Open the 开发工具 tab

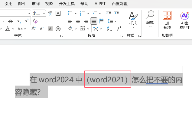pos(67,4)
